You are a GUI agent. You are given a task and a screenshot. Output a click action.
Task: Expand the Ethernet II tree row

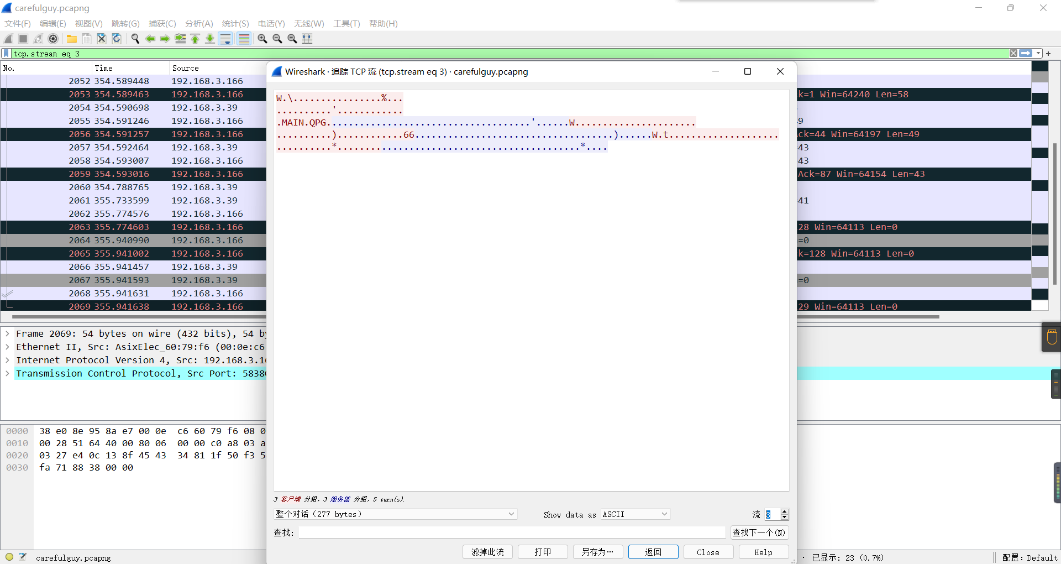click(x=7, y=347)
